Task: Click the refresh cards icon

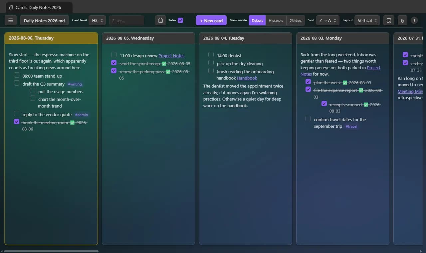Action: (x=402, y=21)
